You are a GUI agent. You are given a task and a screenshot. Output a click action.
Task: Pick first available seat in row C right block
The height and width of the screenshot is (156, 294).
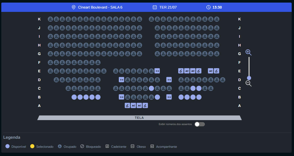click(193, 88)
